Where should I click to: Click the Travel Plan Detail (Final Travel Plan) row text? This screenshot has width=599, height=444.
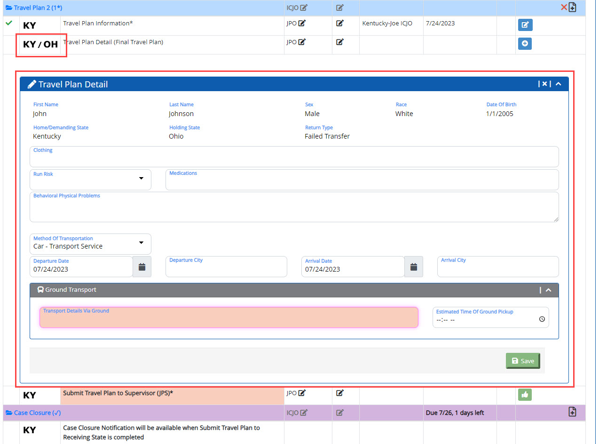click(x=113, y=42)
